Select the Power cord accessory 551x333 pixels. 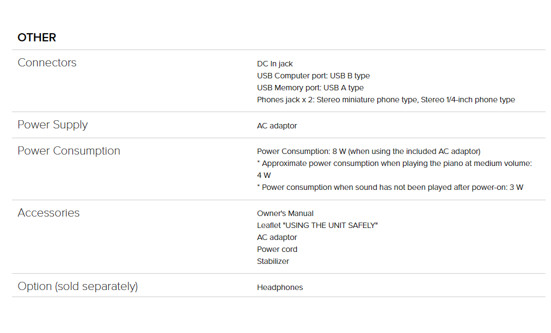(277, 249)
